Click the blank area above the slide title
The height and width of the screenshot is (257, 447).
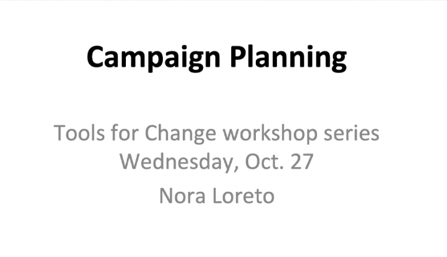click(216, 21)
